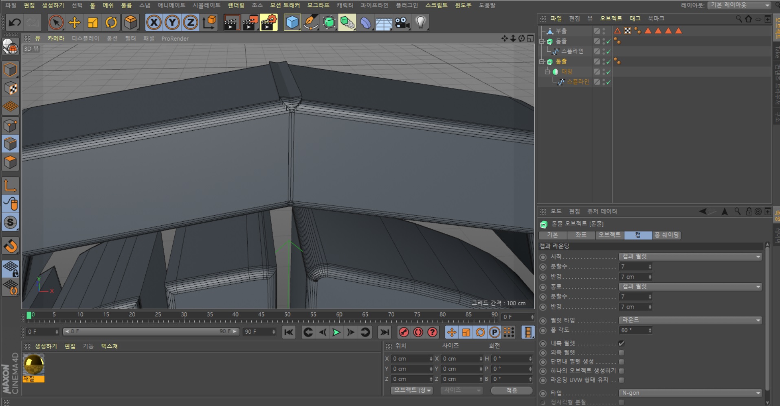Enable 단면내 필렛 생성 checkbox

pos(622,362)
